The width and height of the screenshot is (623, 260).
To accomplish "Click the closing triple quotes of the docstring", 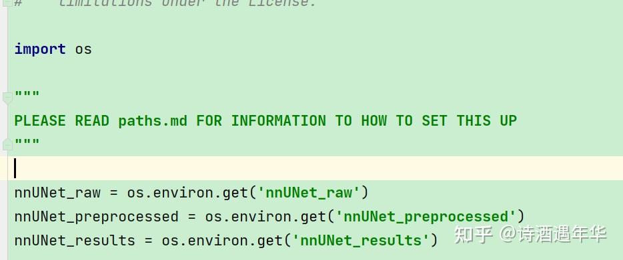I will 27,142.
